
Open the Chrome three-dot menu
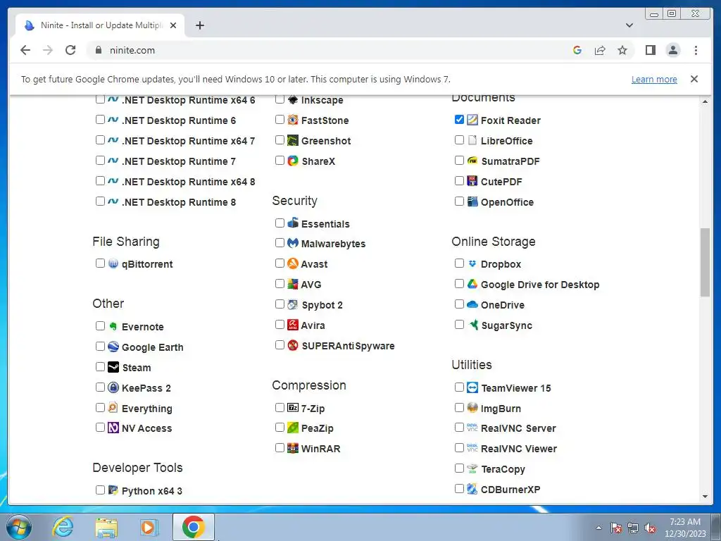696,50
